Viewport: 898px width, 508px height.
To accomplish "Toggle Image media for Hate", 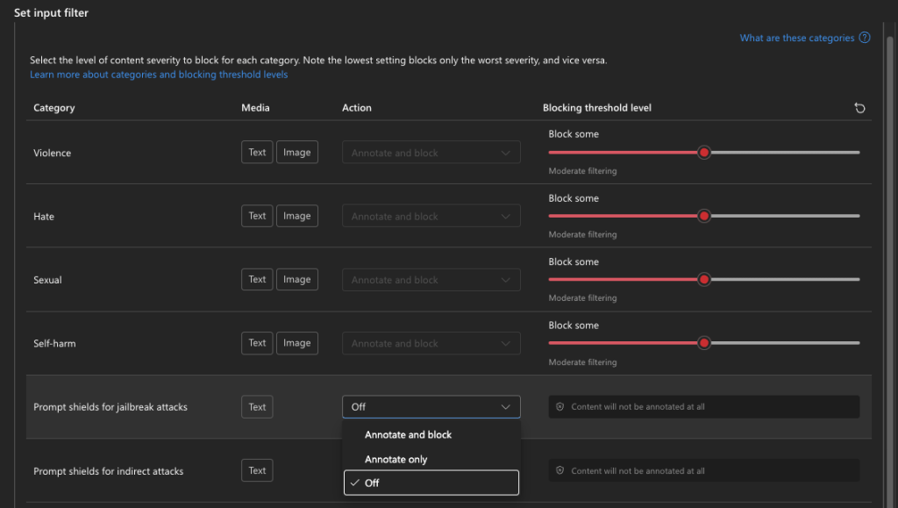I will tap(297, 216).
